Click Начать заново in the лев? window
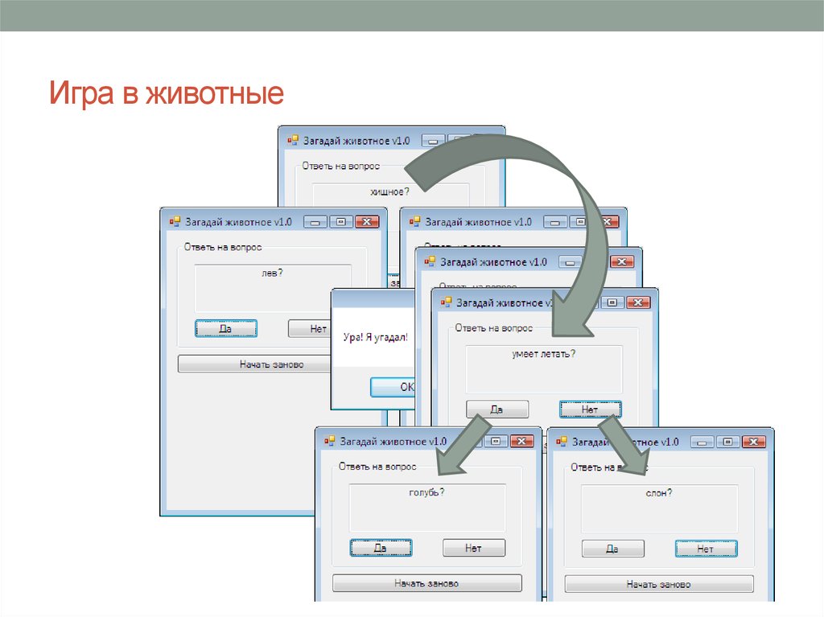The width and height of the screenshot is (824, 617). pyautogui.click(x=255, y=364)
